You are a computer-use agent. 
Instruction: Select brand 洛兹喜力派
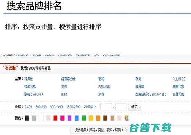(68, 79)
